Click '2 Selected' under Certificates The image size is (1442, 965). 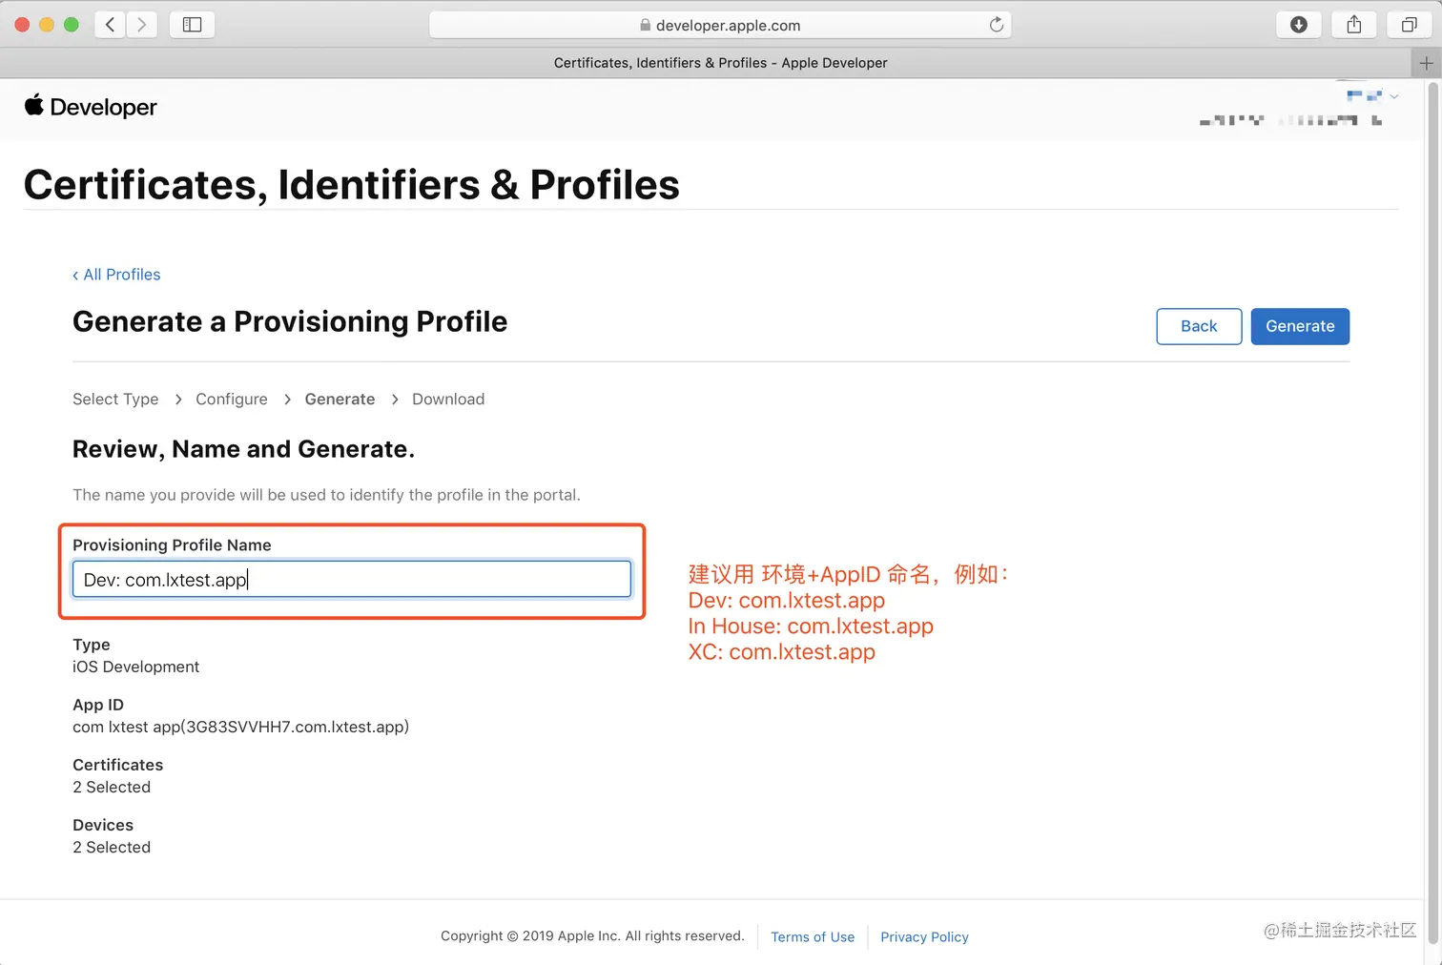click(x=112, y=788)
